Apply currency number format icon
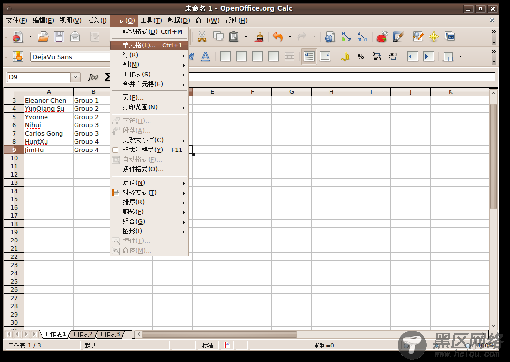The image size is (510, 362). 345,57
